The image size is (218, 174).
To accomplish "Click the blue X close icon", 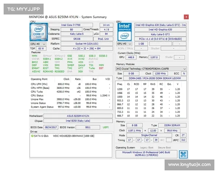I will point(183,154).
